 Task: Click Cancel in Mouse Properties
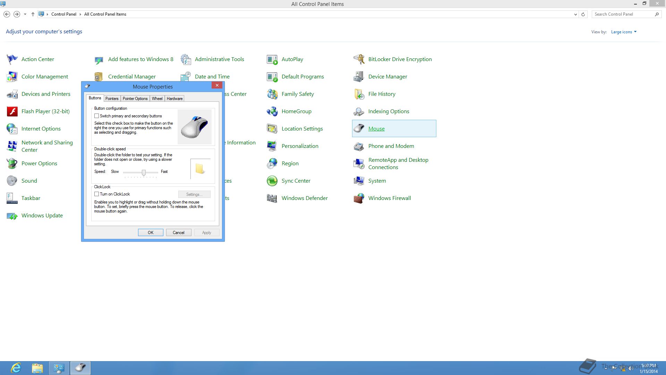tap(179, 233)
